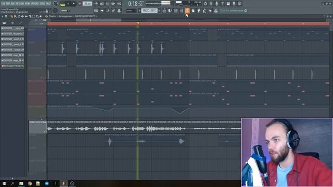
Task: Toggle note/clip grouping link icon
Action: pyautogui.click(x=113, y=10)
